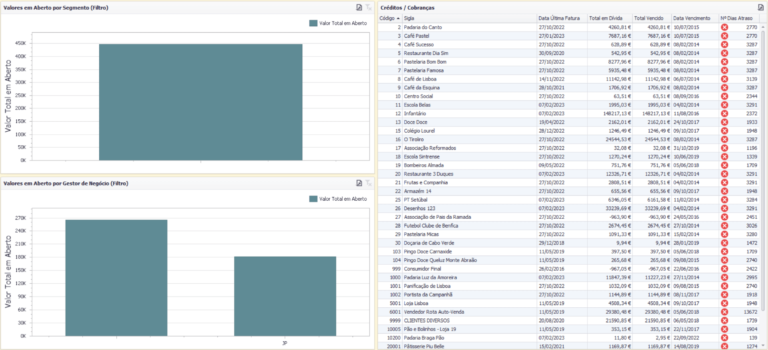The image size is (768, 350).
Task: Export the Valores em Aberto por Segmento chart
Action: (359, 7)
